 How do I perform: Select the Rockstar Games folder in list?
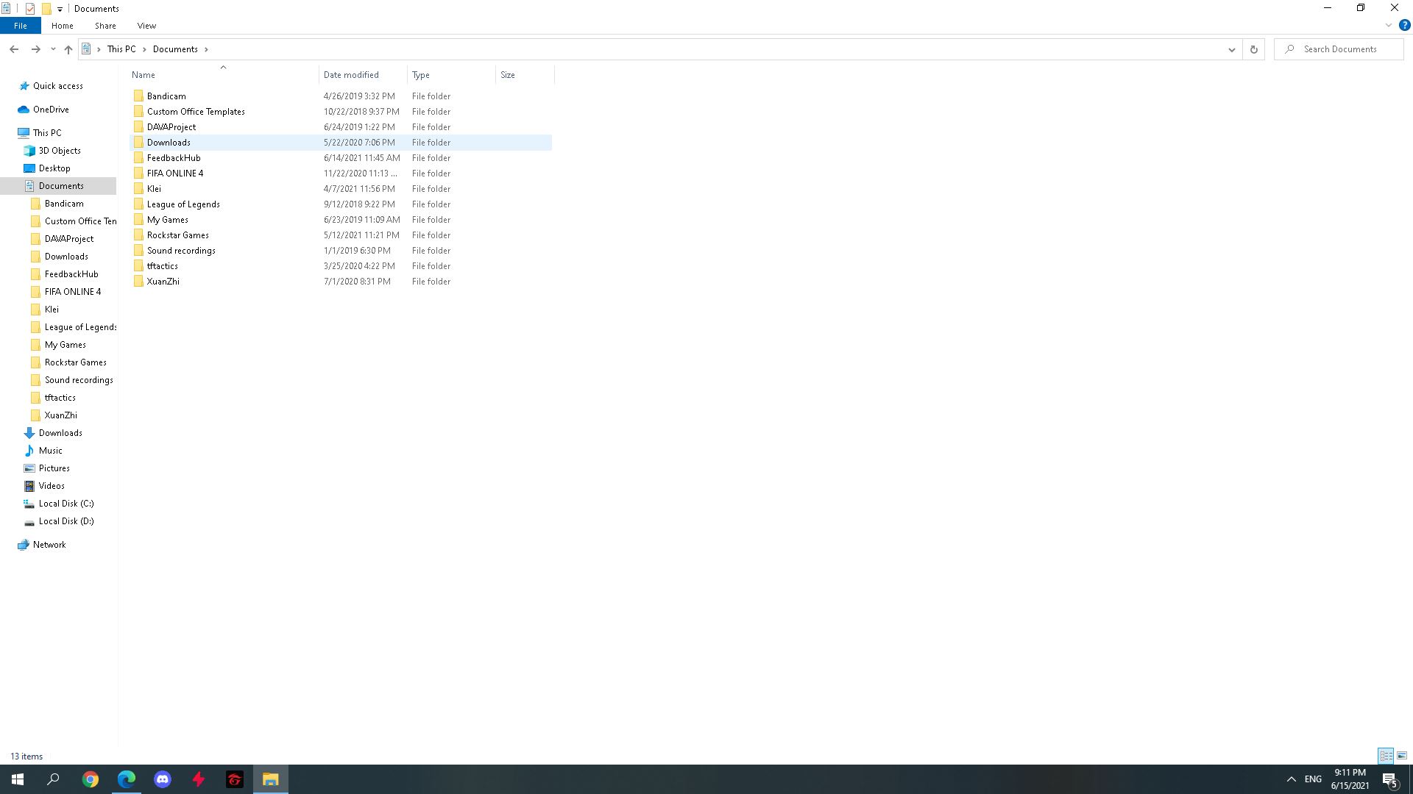coord(178,235)
